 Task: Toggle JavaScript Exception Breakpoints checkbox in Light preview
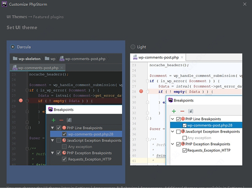pyautogui.click(x=178, y=132)
